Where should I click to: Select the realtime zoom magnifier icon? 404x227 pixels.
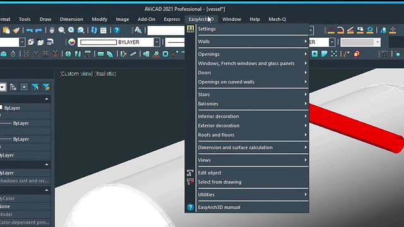coord(61,30)
